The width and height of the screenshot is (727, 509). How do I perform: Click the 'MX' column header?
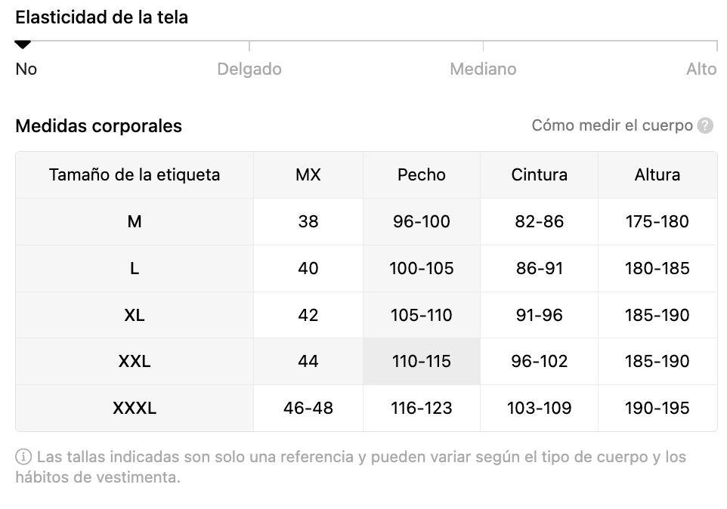pyautogui.click(x=308, y=175)
